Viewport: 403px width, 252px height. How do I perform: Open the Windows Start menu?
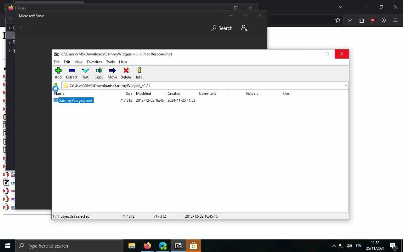point(8,246)
